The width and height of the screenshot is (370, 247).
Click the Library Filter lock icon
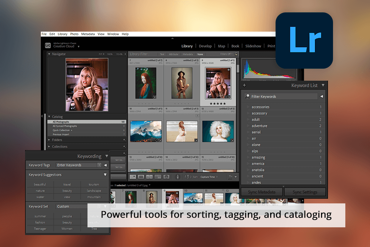(236, 54)
